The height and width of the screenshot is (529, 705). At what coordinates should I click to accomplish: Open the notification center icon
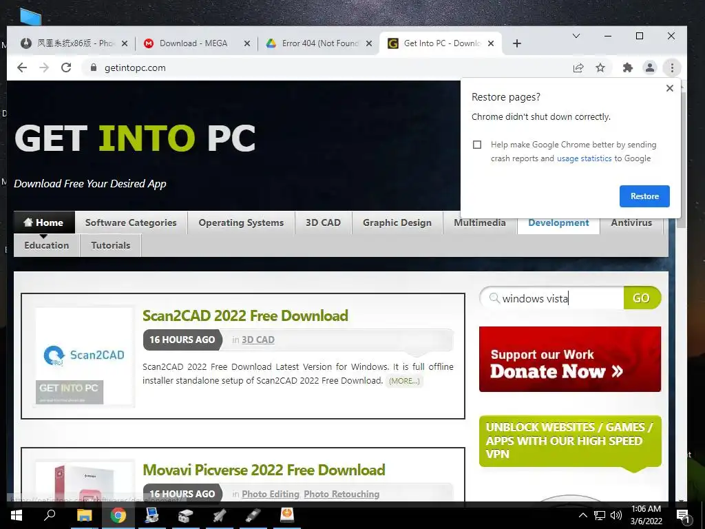[x=682, y=515]
